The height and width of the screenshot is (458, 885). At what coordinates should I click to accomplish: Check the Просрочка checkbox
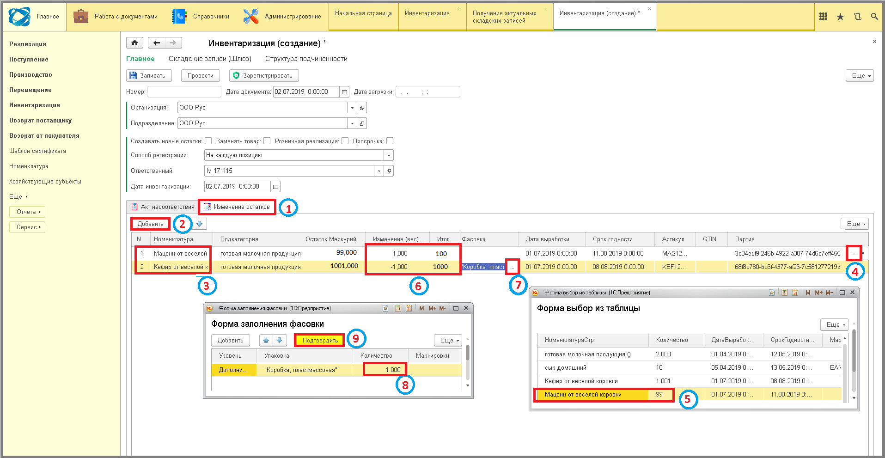coord(390,141)
